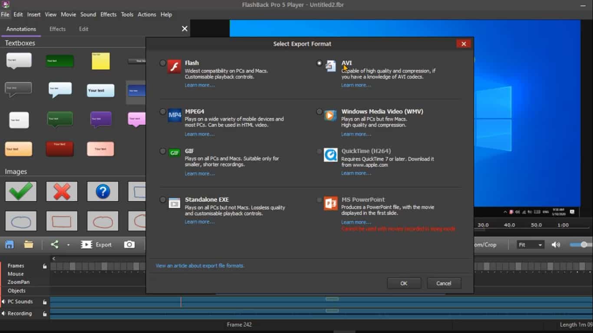Mute the Recording track speaker
593x333 pixels.
click(3, 313)
